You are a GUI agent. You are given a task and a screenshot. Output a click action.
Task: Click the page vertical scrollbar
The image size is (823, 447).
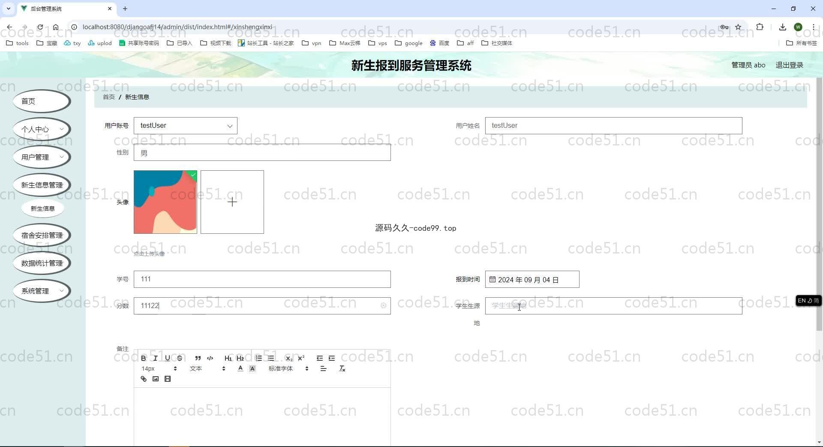(819, 204)
